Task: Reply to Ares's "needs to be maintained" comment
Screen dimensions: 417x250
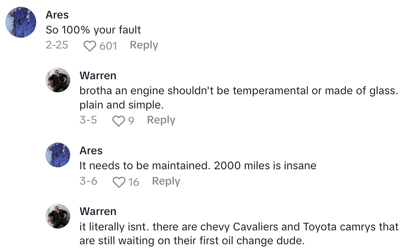Action: tap(166, 181)
